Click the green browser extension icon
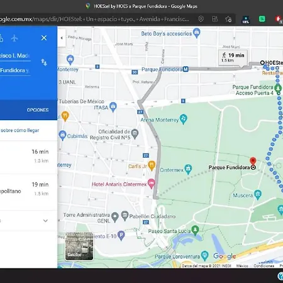 pyautogui.click(x=262, y=19)
